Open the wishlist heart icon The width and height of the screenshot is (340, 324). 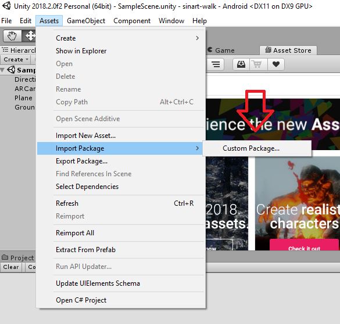click(x=276, y=64)
